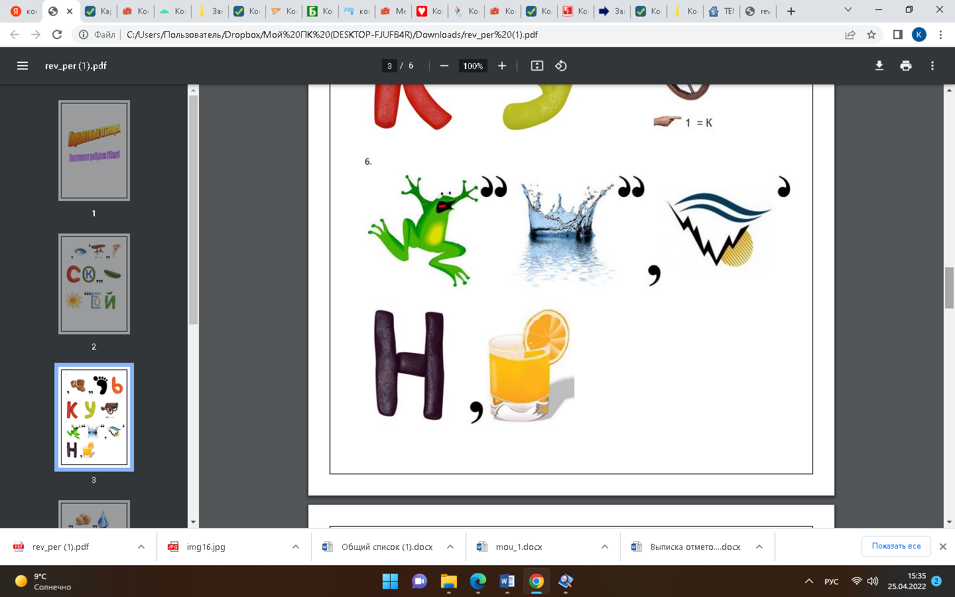Click the zoom in plus icon

(x=502, y=66)
